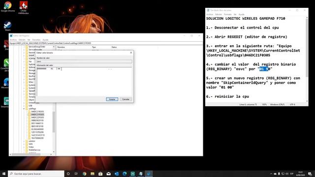Select key 06BB26020100 in the tree

pos(37,120)
